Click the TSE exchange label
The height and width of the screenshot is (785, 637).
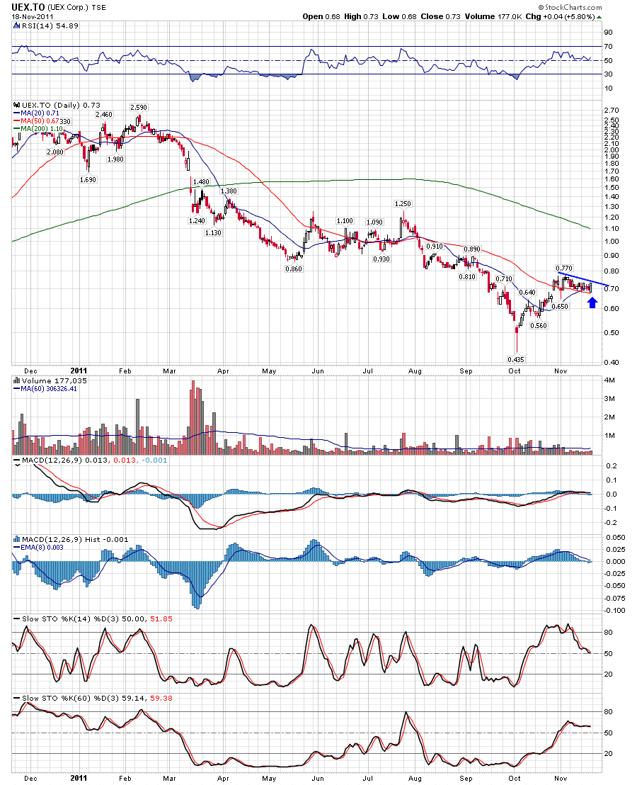98,8
